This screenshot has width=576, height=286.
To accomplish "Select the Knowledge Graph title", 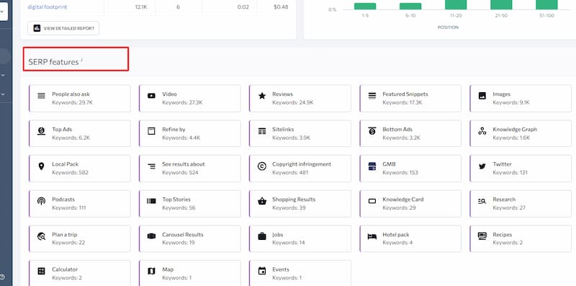I will 515,130.
